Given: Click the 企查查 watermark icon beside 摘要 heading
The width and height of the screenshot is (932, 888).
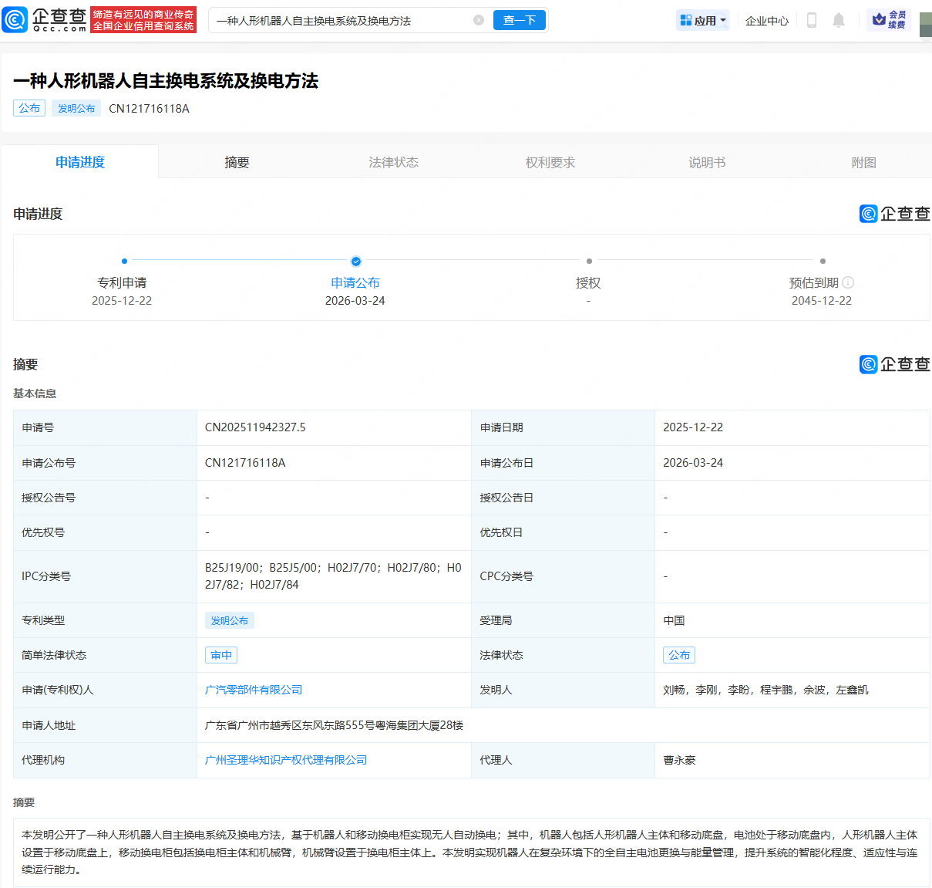Looking at the screenshot, I should [866, 364].
